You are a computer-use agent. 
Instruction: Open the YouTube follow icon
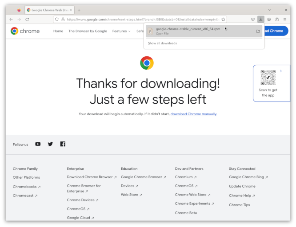(38, 144)
